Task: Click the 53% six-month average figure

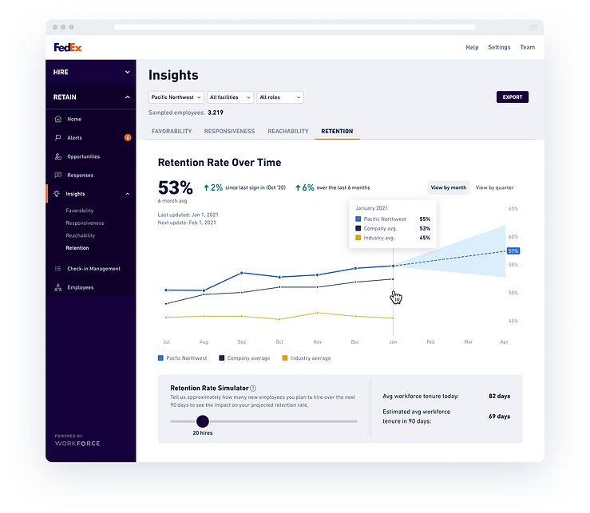Action: pos(176,187)
